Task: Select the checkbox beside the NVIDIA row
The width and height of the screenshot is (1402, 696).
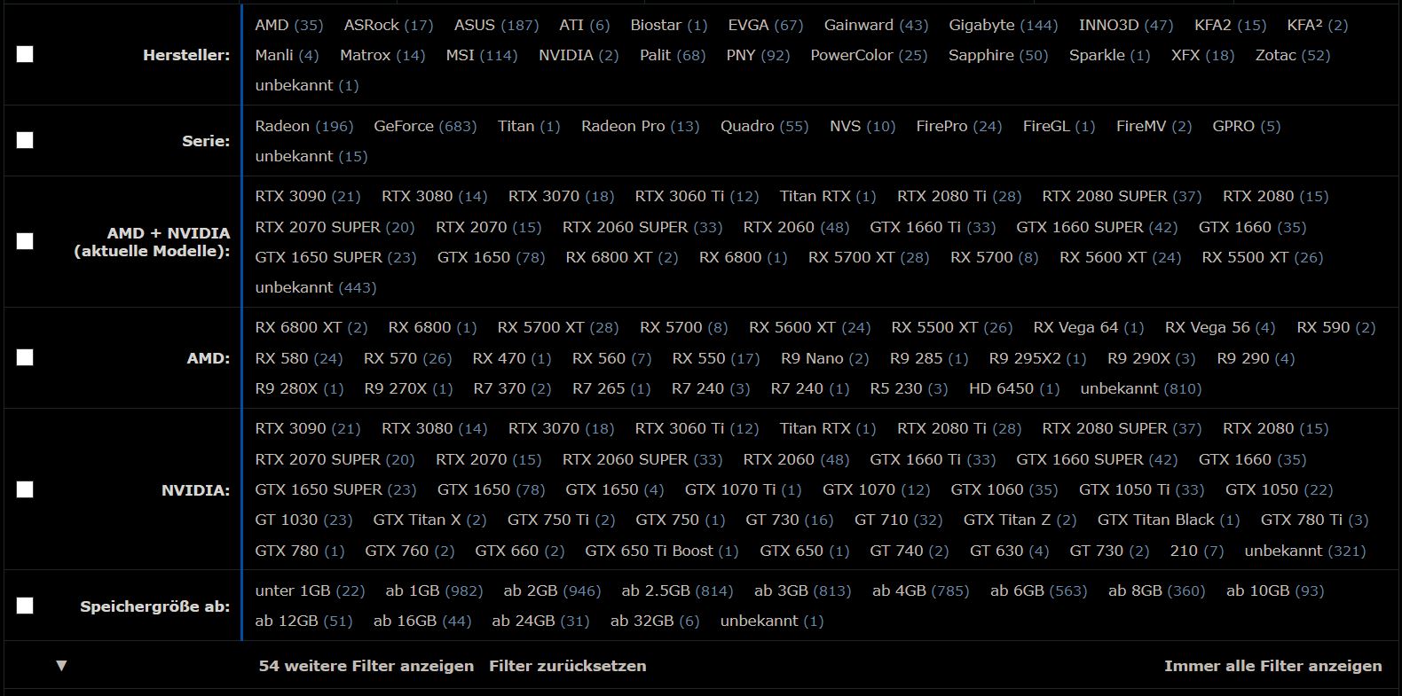Action: point(25,489)
